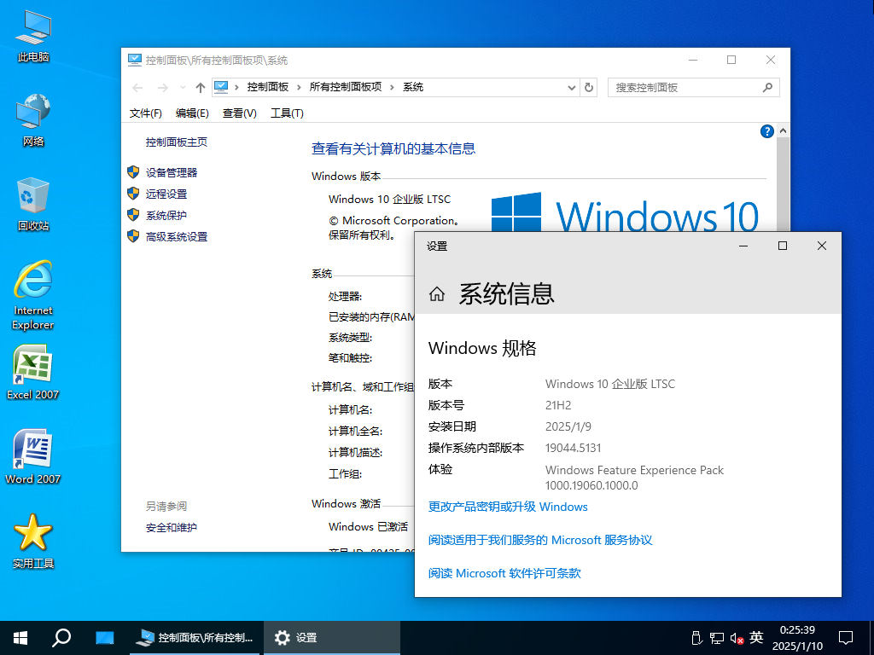Click the blue desktop icon in taskbar
The image size is (874, 655).
click(104, 638)
